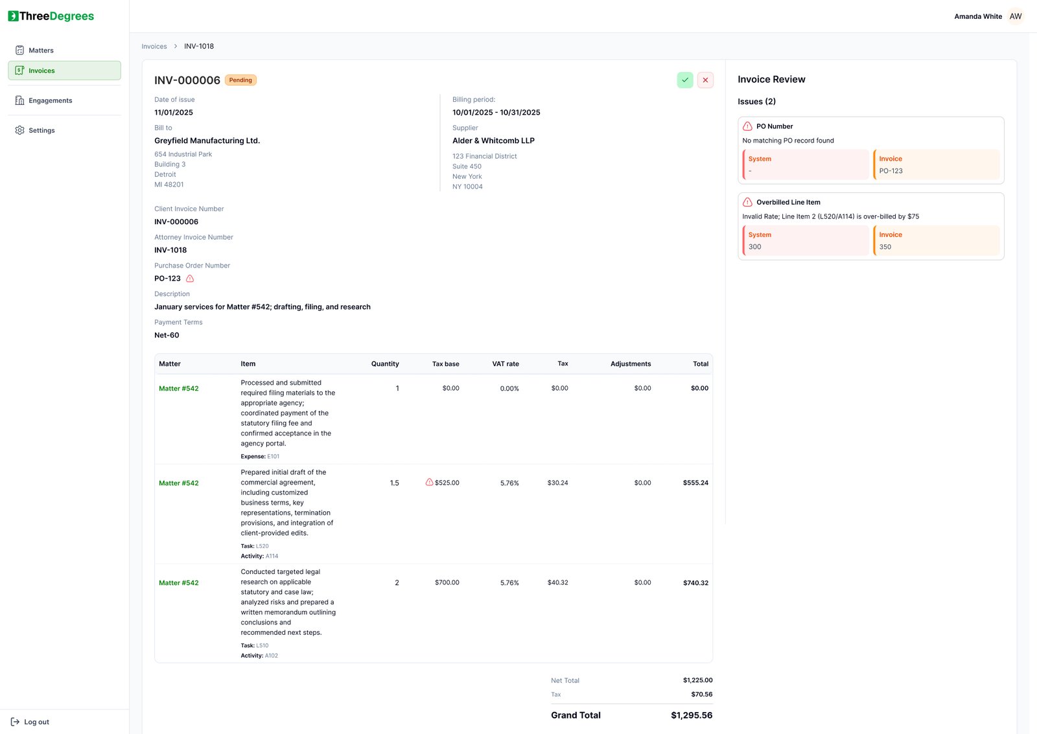Reject the invoice via the red X icon
The image size is (1037, 734).
click(705, 80)
